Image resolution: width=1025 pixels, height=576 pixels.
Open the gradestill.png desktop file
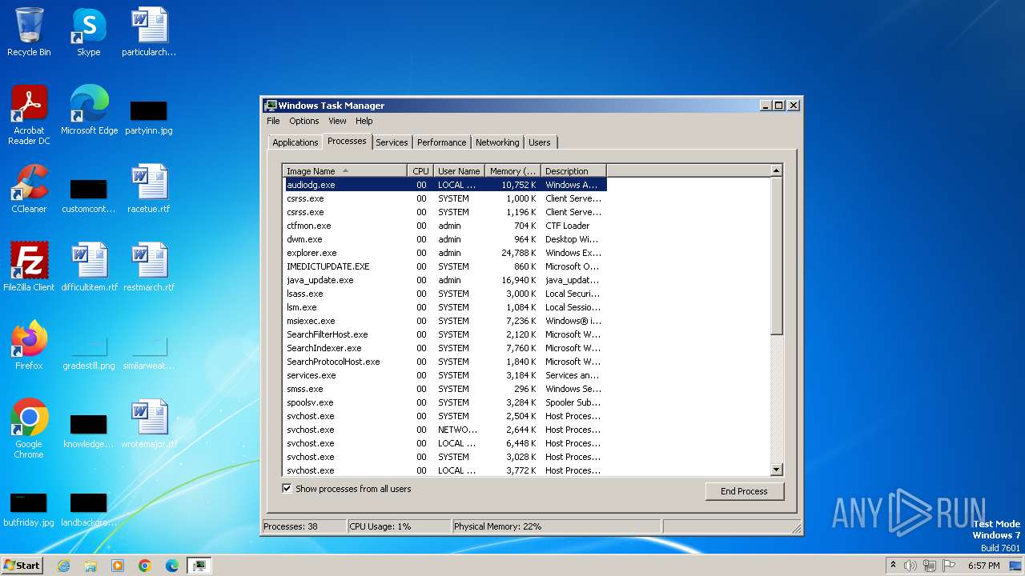89,352
